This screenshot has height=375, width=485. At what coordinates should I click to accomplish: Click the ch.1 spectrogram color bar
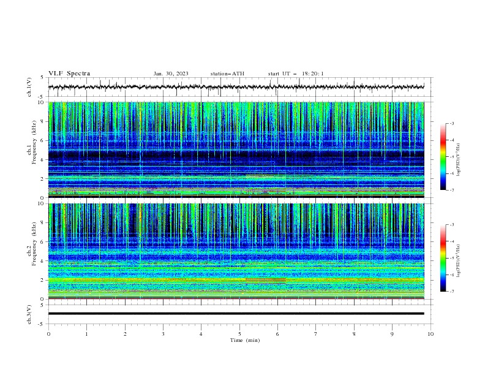pyautogui.click(x=443, y=157)
